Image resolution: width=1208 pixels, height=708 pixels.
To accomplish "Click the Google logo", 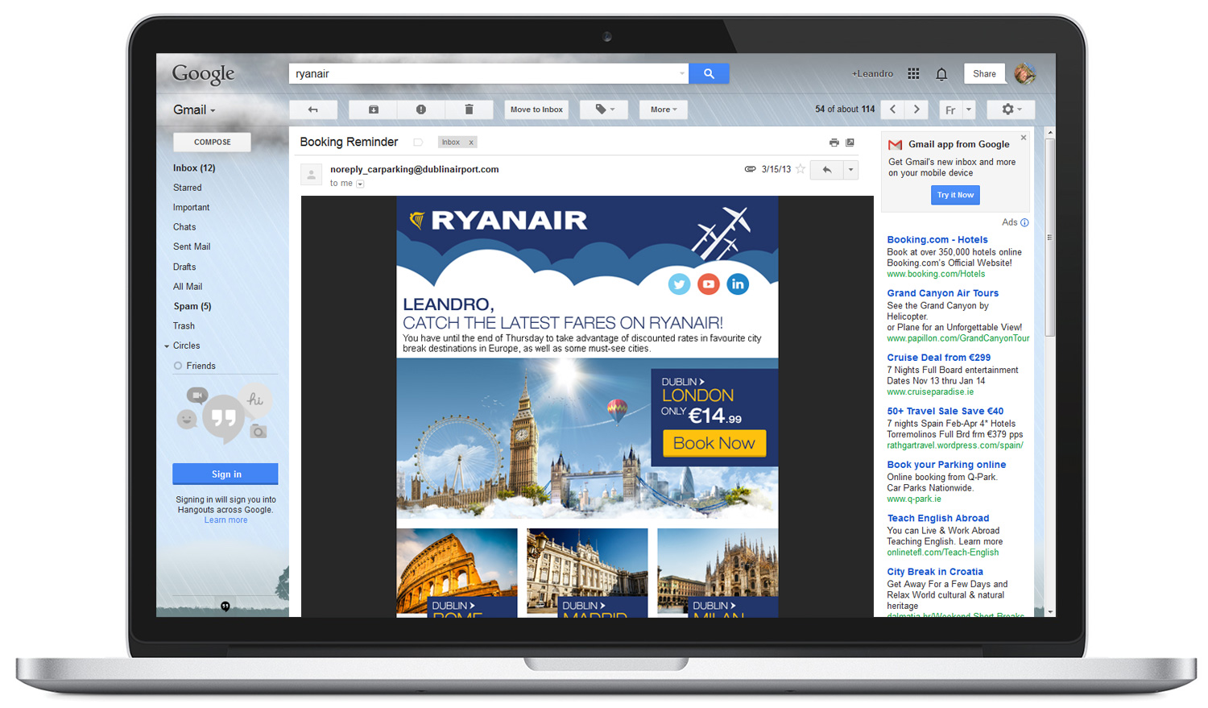I will pos(204,74).
